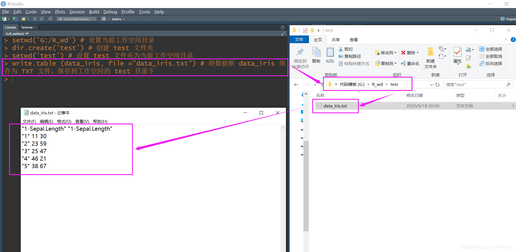Click the 新建文件夹 folder icon
This screenshot has height=252, width=516.
[x=430, y=52]
